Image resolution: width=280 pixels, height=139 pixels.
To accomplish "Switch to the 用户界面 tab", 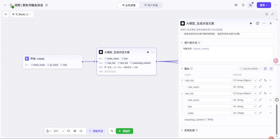I will click(x=151, y=5).
